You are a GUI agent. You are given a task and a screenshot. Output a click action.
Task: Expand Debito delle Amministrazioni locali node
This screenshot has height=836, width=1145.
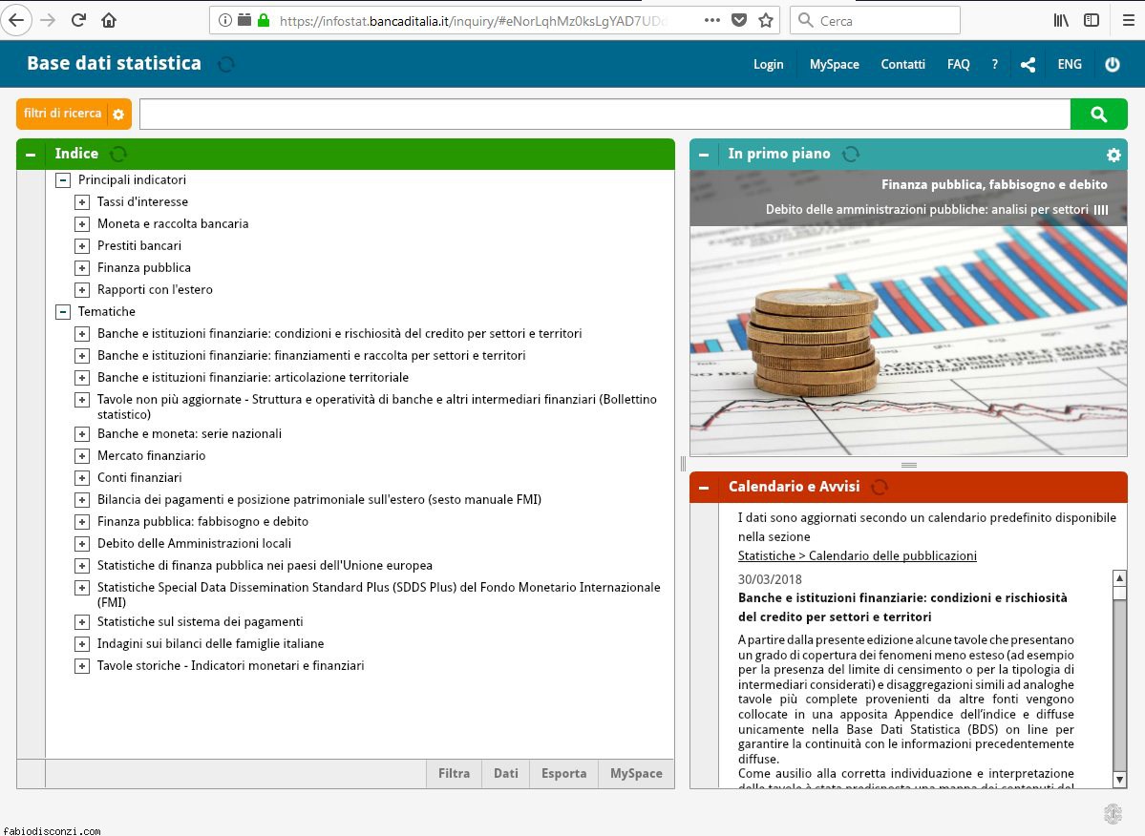(x=82, y=543)
